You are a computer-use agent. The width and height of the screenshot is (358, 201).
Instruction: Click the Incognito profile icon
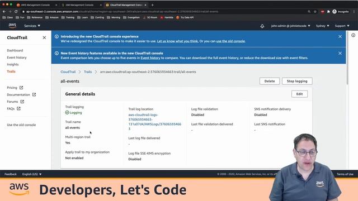[x=335, y=11]
